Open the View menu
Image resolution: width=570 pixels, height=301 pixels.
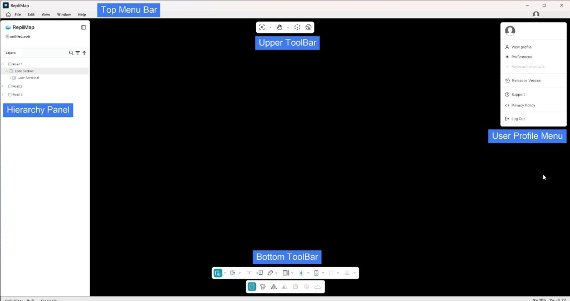pyautogui.click(x=46, y=14)
